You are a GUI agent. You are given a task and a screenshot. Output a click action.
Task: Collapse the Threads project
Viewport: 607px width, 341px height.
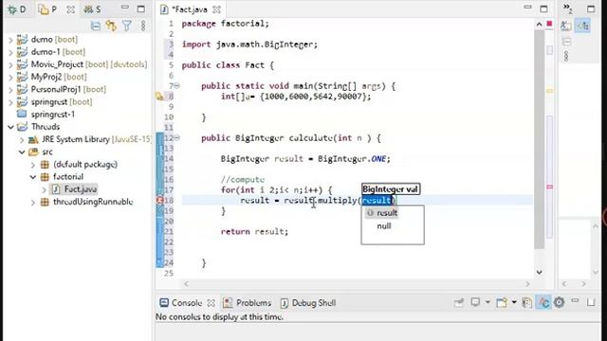click(x=10, y=127)
